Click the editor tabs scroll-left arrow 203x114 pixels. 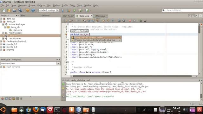click(x=190, y=16)
